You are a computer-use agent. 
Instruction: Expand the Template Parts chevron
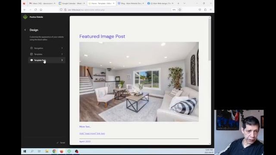[x=62, y=60]
